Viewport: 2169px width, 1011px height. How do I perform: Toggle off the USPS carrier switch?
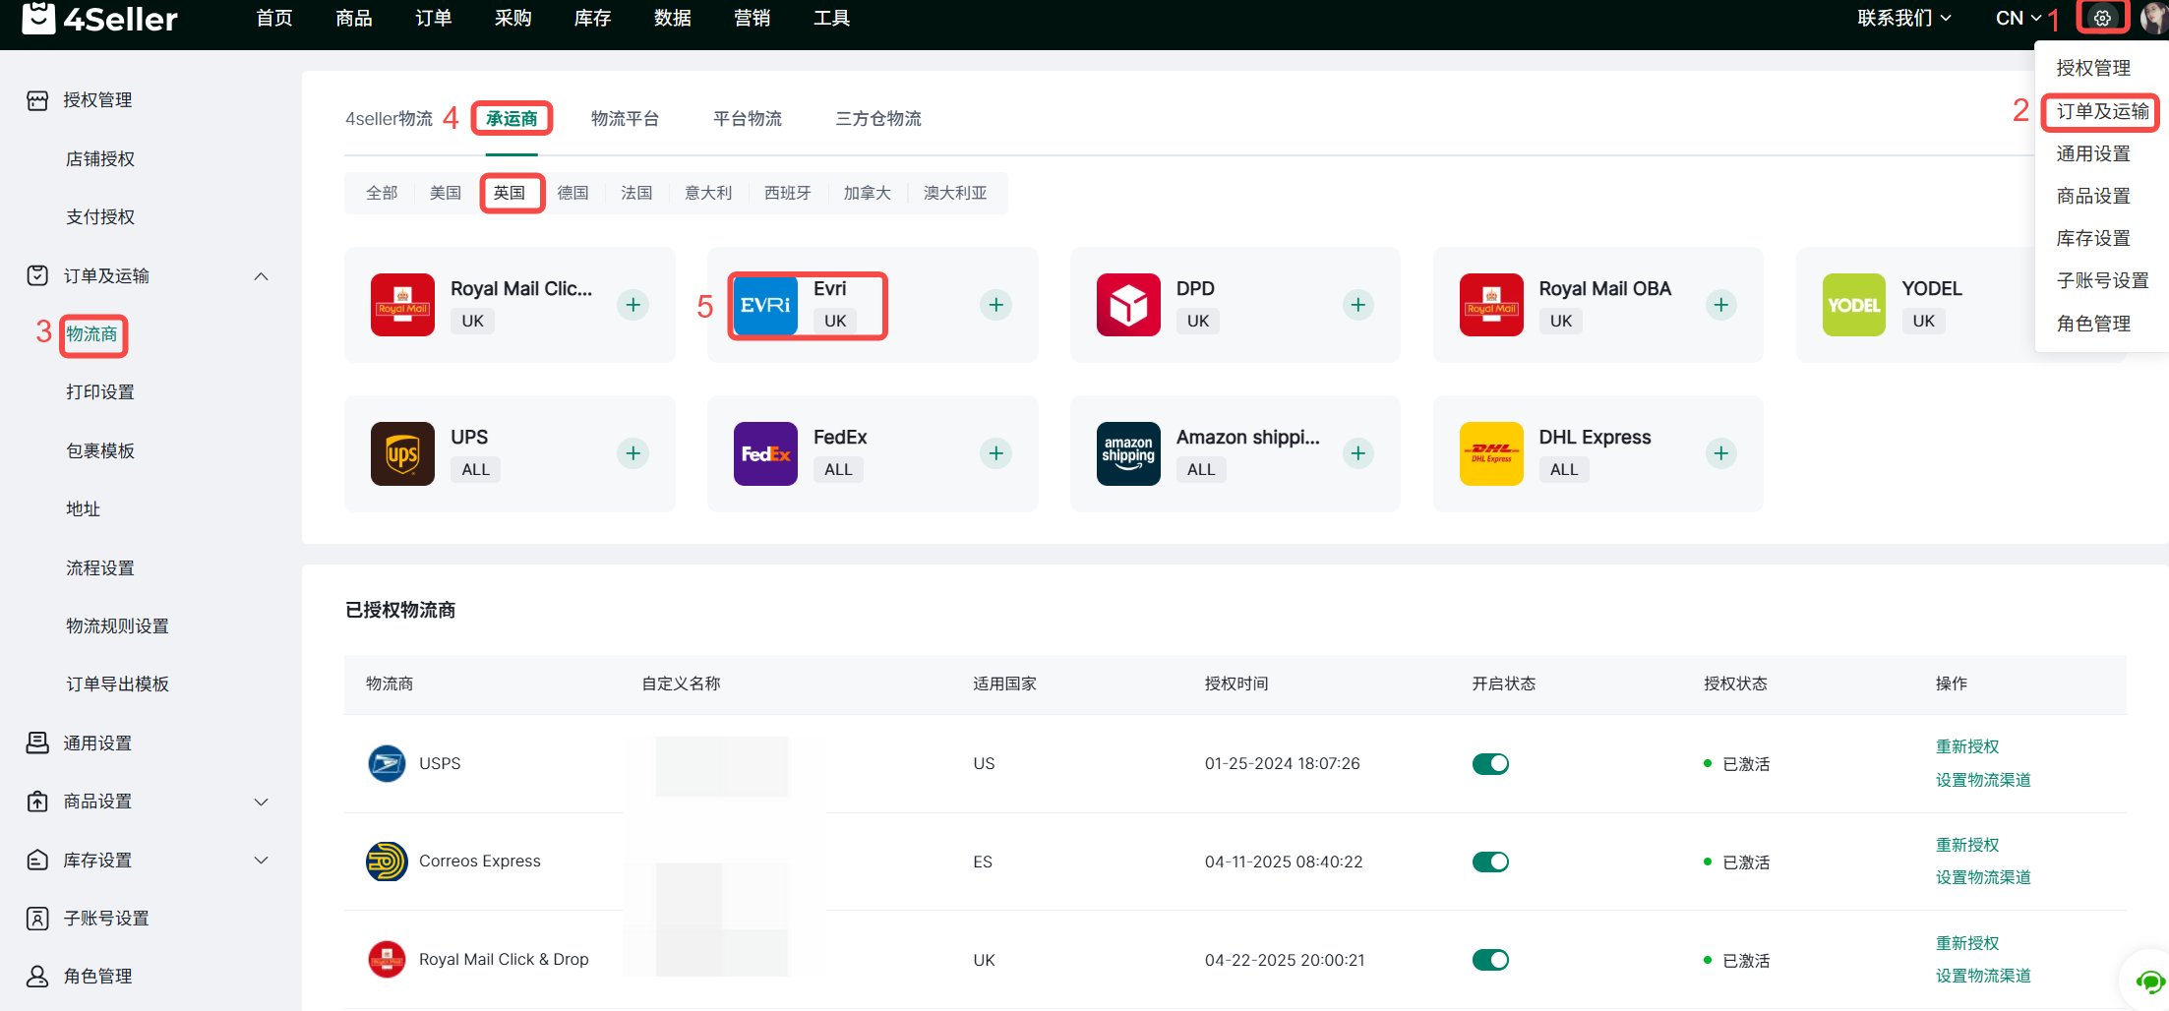1490,764
